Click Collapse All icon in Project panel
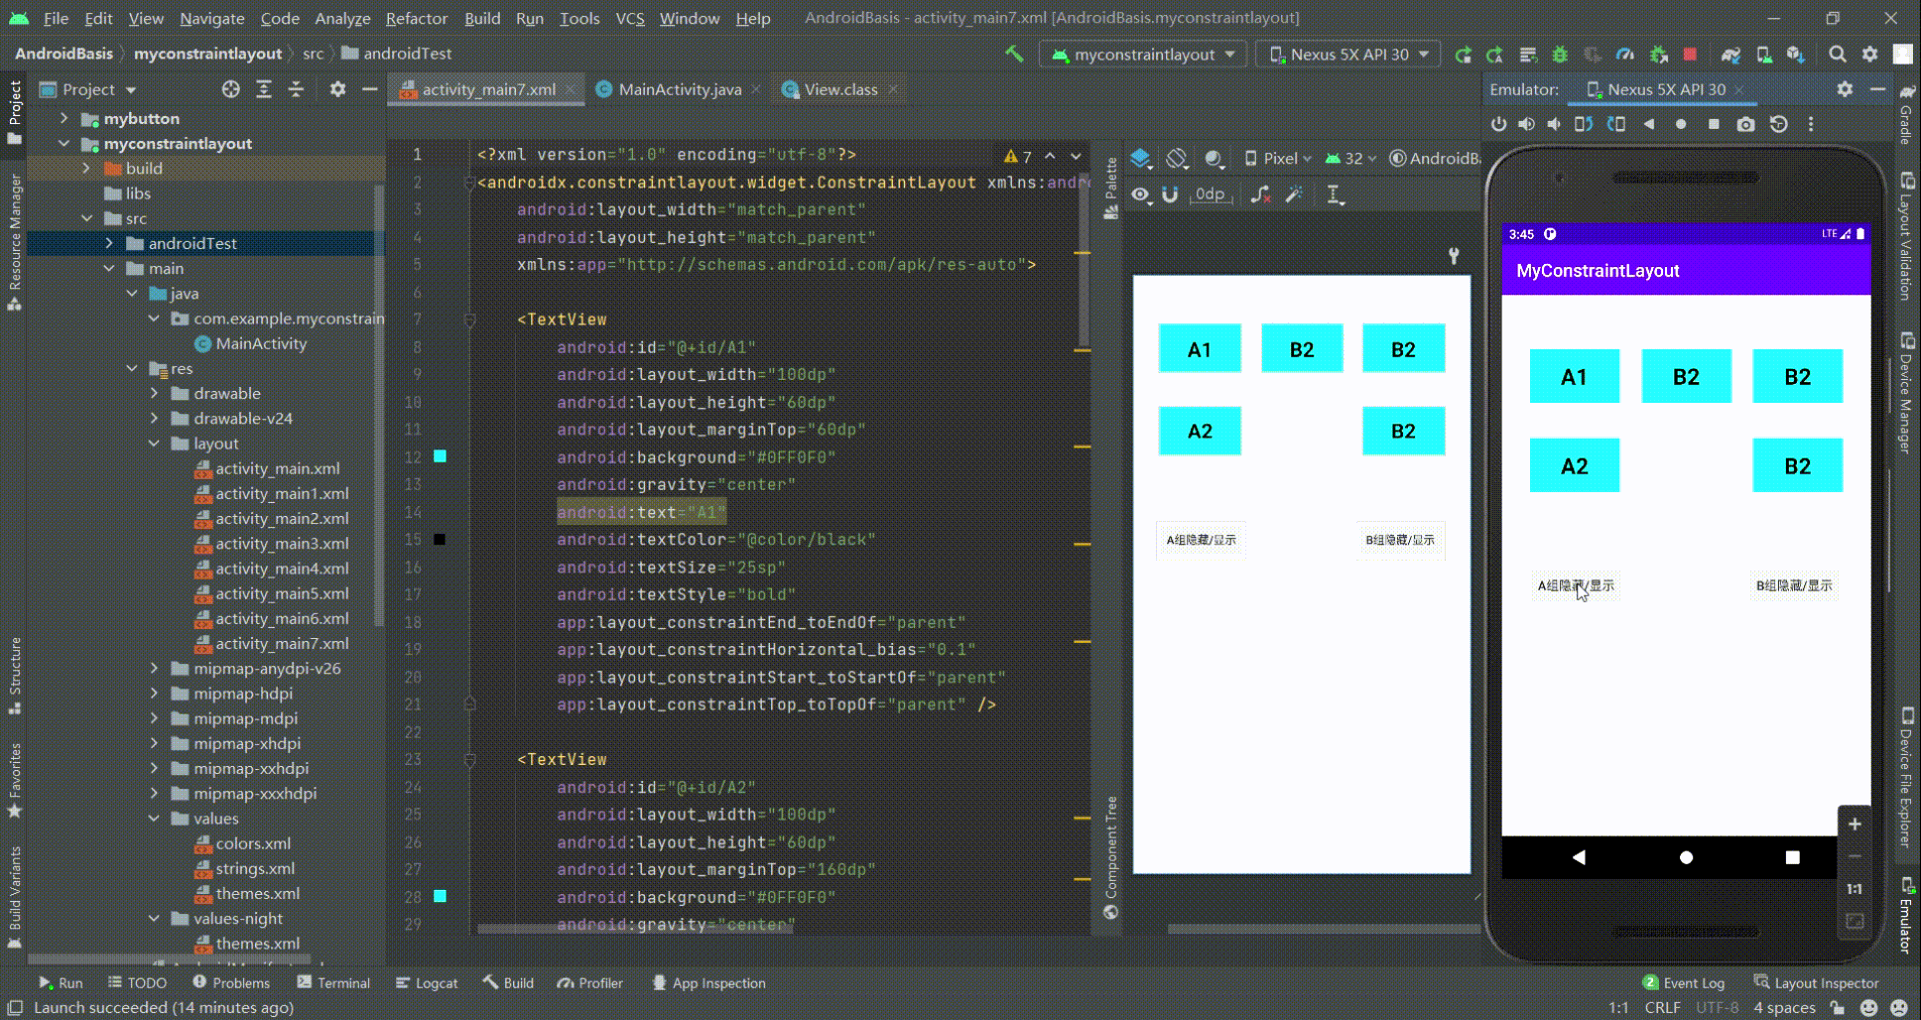 296,89
